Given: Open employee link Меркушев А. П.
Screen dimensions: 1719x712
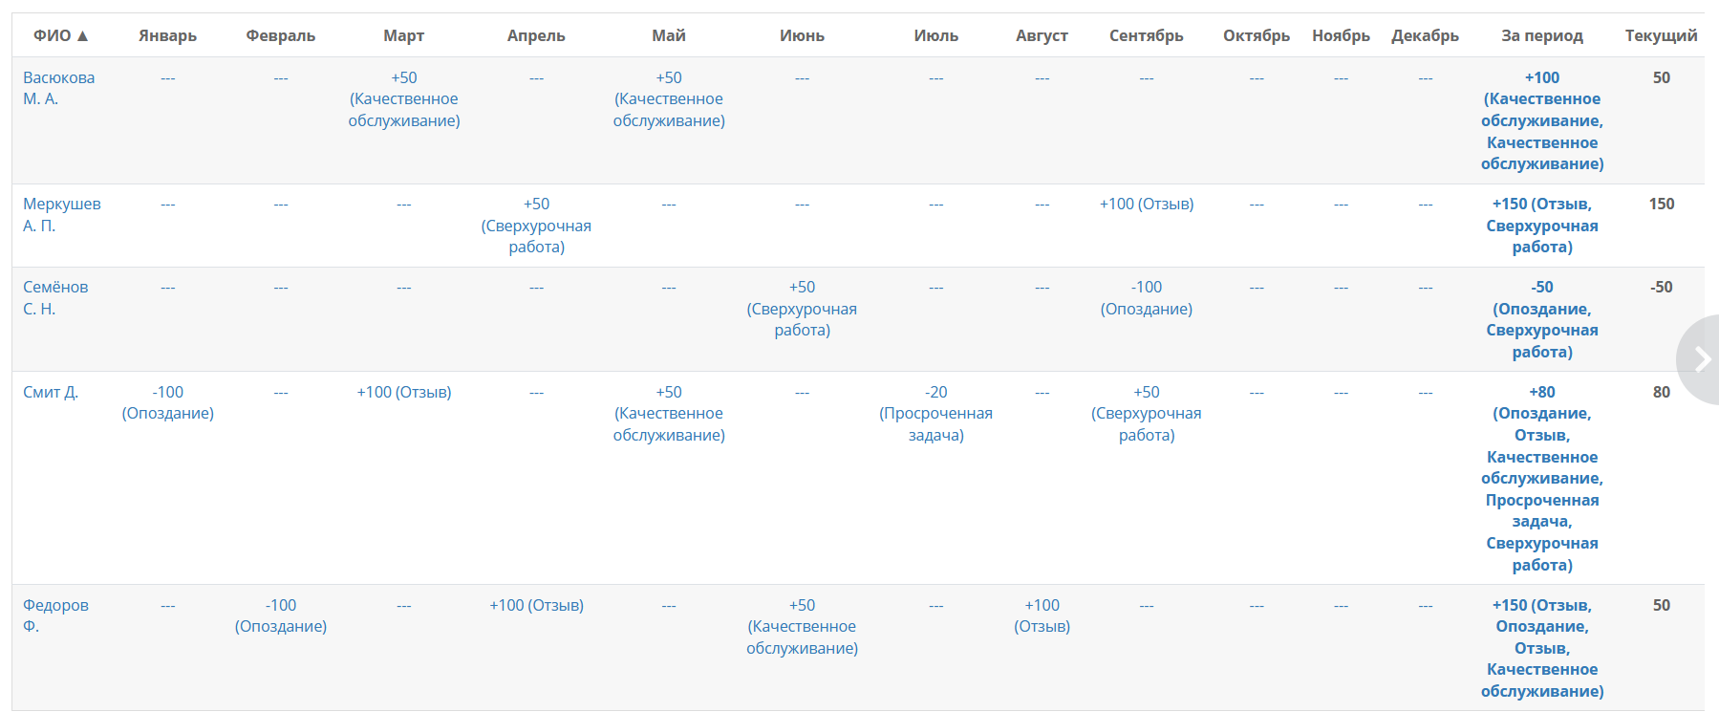Looking at the screenshot, I should pos(61,214).
